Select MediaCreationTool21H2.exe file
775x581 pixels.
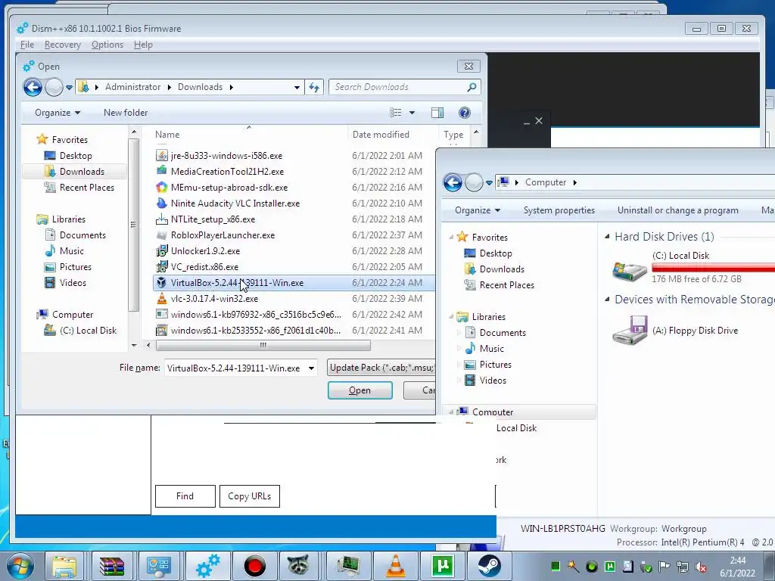(x=227, y=172)
